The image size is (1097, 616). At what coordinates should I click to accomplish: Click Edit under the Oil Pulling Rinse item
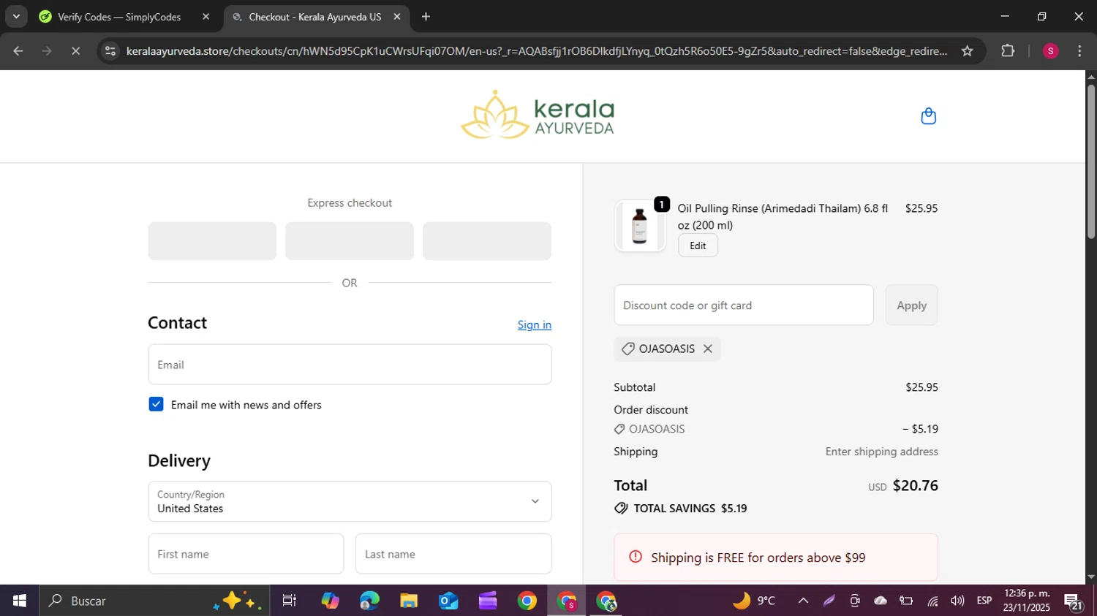(698, 246)
